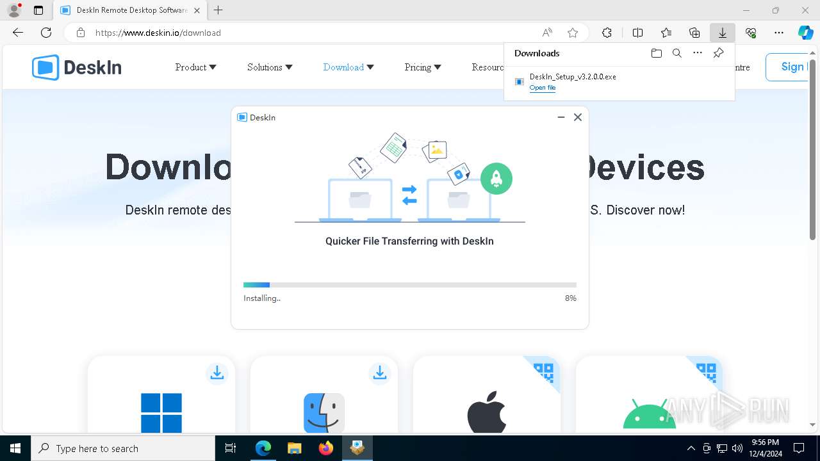
Task: Open File Explorer from taskbar
Action: [x=294, y=448]
